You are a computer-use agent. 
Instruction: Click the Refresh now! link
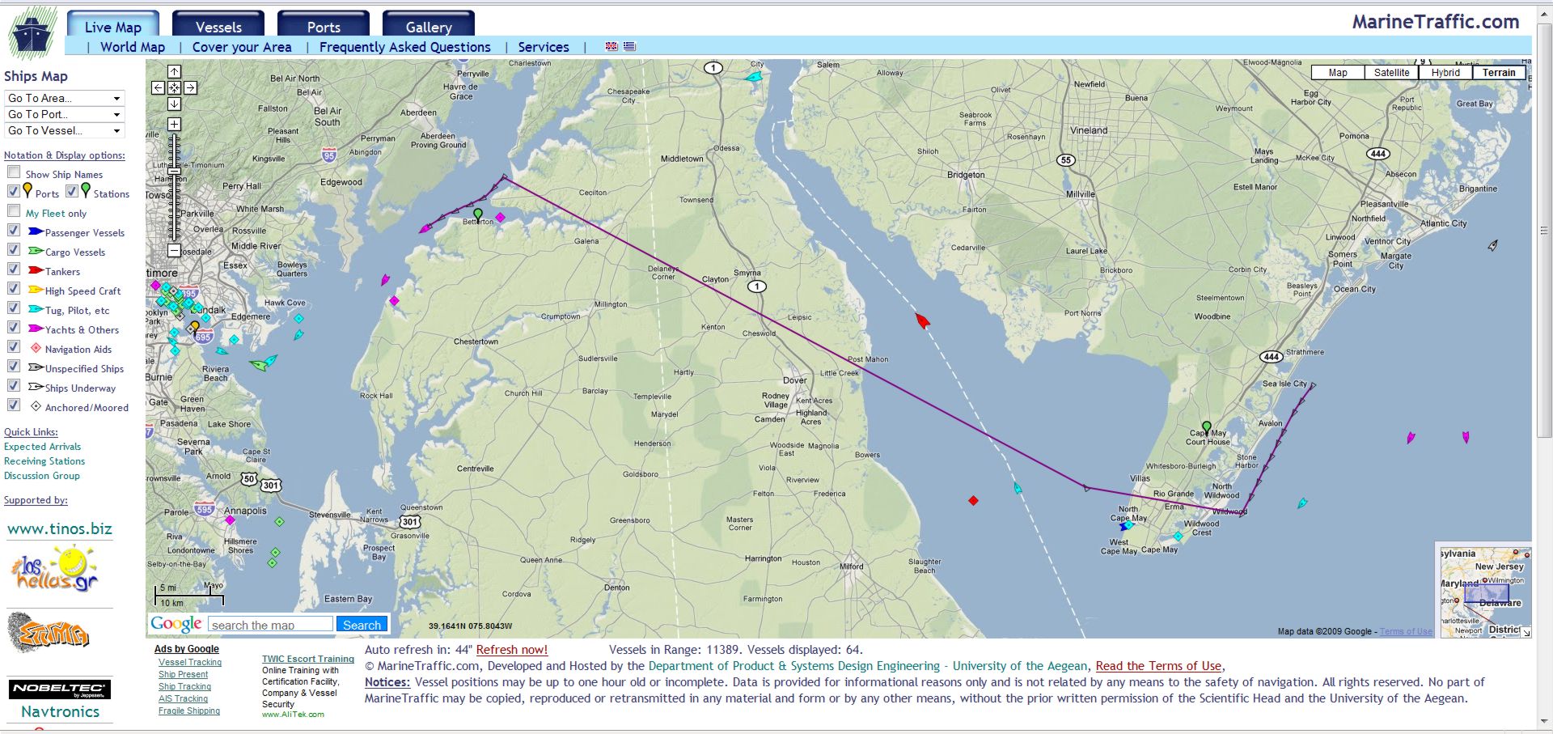tap(512, 650)
